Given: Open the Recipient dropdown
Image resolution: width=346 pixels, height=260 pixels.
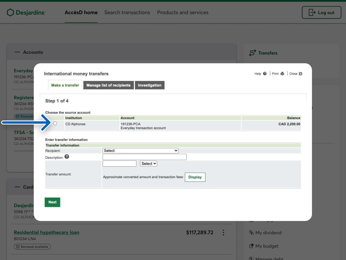Looking at the screenshot, I should [140, 151].
